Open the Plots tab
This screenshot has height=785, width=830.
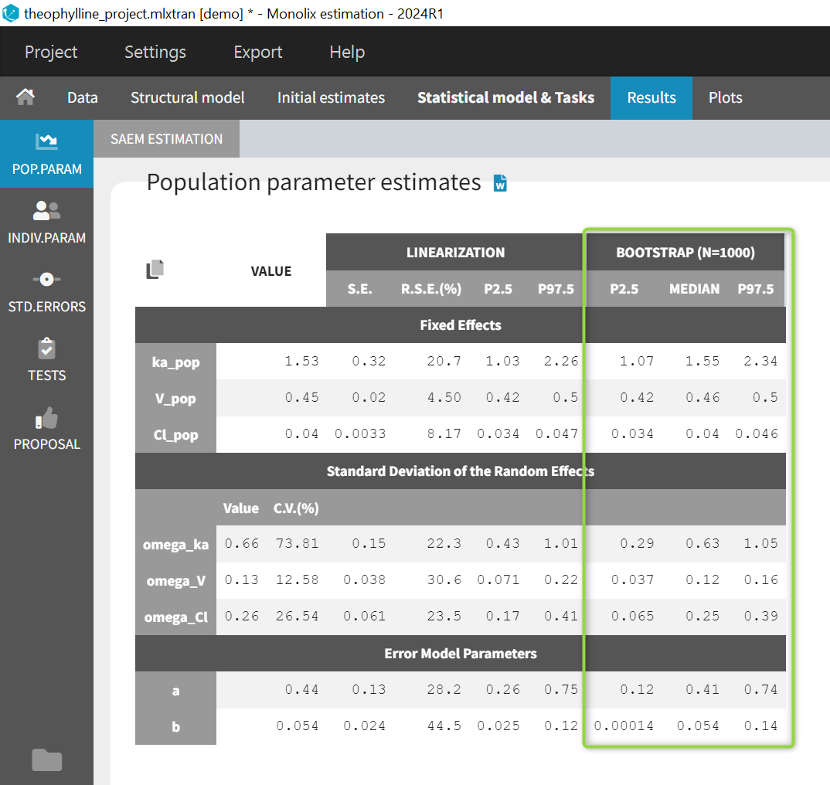click(725, 97)
